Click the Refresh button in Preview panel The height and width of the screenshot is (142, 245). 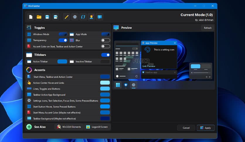pos(208,28)
